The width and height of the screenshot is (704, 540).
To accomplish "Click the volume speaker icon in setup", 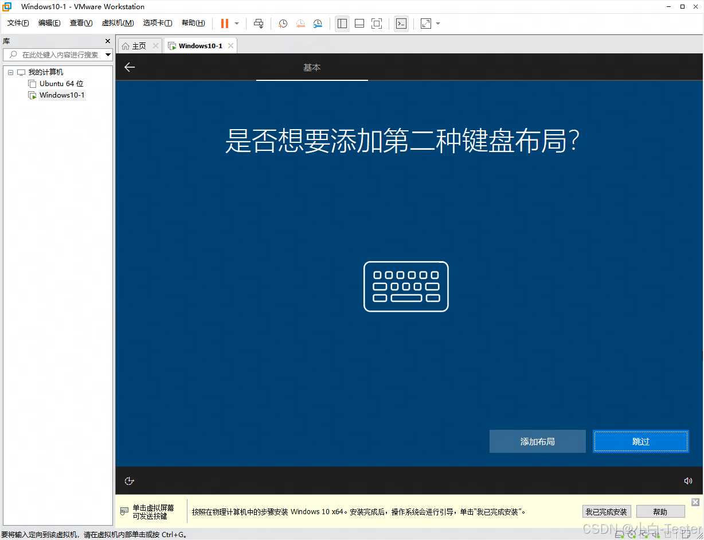I will [689, 481].
